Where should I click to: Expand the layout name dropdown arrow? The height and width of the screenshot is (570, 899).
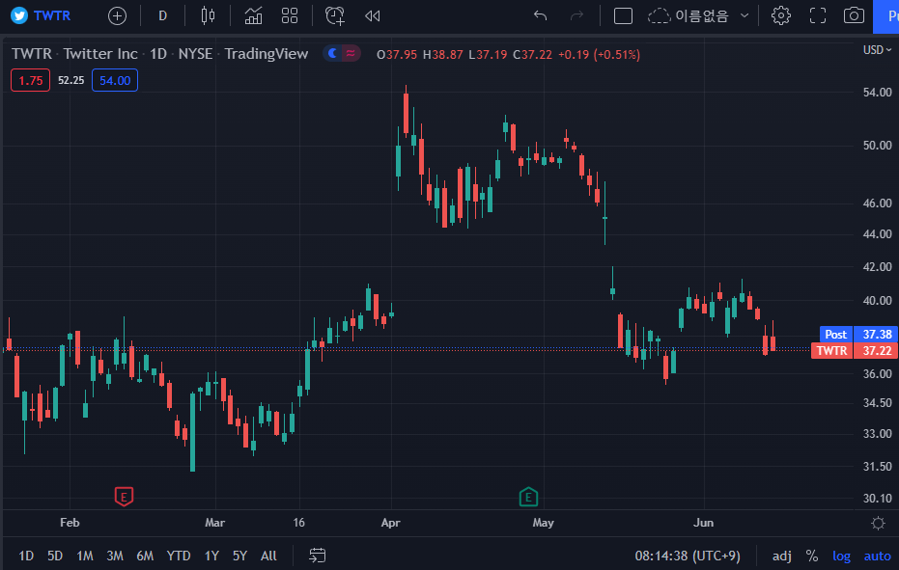(x=744, y=16)
